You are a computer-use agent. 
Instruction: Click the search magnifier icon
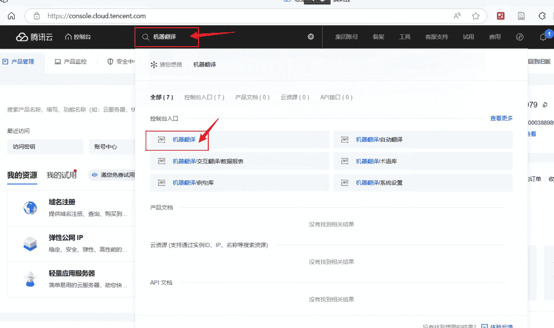click(x=146, y=37)
